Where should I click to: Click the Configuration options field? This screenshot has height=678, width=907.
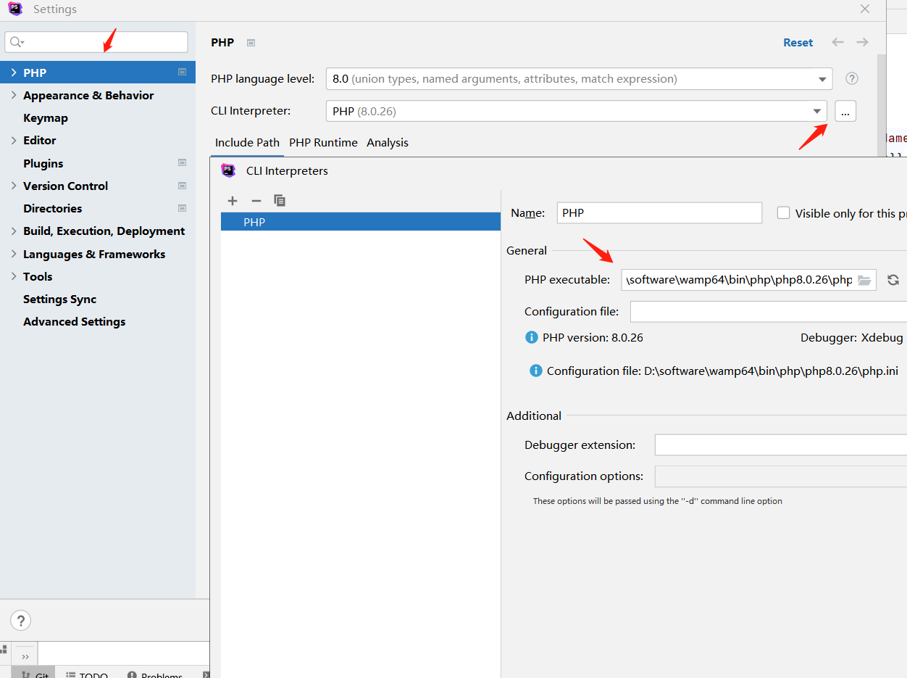click(x=781, y=476)
